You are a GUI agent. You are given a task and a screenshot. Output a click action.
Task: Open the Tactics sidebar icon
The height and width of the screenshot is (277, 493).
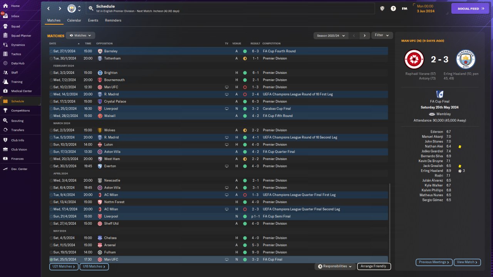pos(5,54)
